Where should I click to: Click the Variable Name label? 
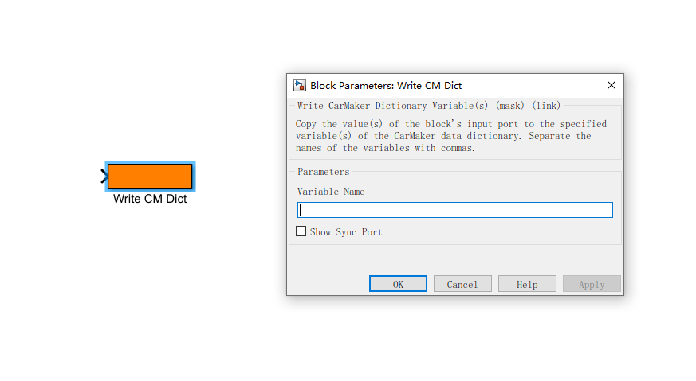(331, 192)
